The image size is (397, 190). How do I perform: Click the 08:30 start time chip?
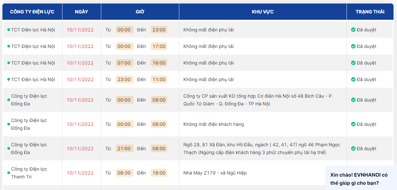tap(124, 173)
